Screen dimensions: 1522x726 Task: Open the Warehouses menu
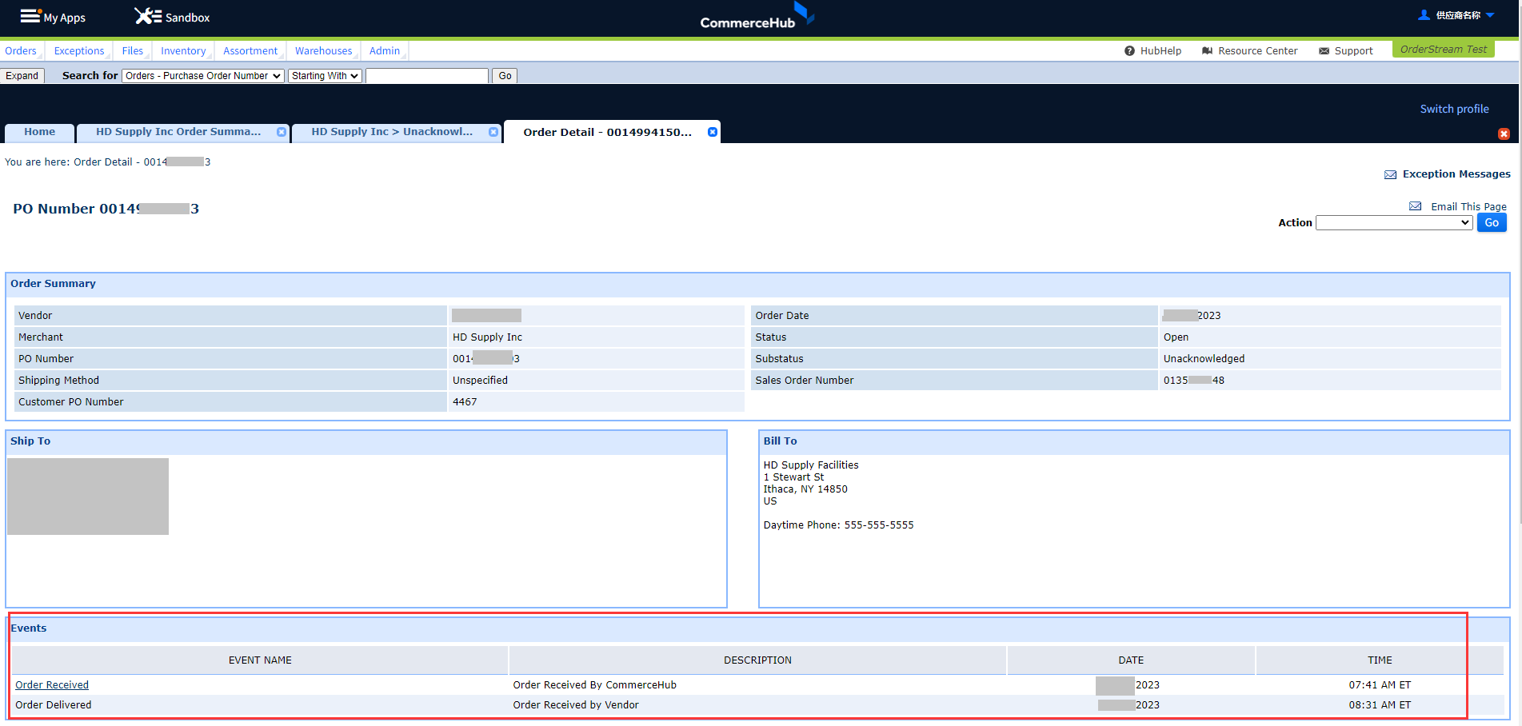click(x=323, y=51)
